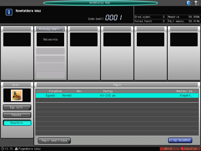Select ÖsszSzín full color mode
This screenshot has height=151, width=201.
pyautogui.click(x=17, y=123)
